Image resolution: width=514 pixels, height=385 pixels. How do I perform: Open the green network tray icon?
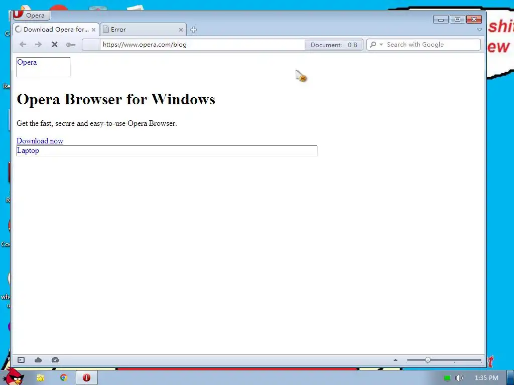[x=447, y=378]
